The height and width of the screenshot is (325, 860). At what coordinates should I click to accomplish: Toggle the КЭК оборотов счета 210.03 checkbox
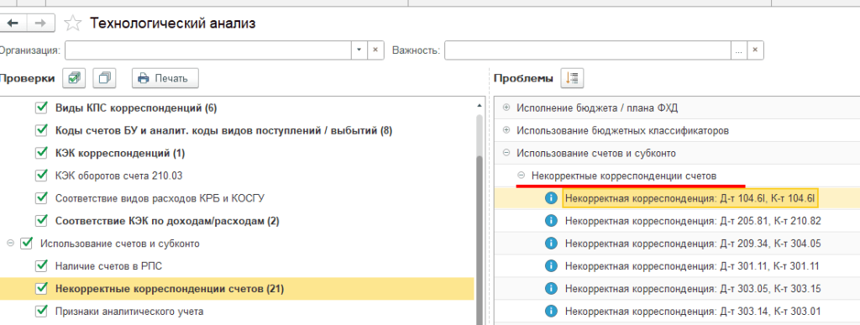coord(40,176)
